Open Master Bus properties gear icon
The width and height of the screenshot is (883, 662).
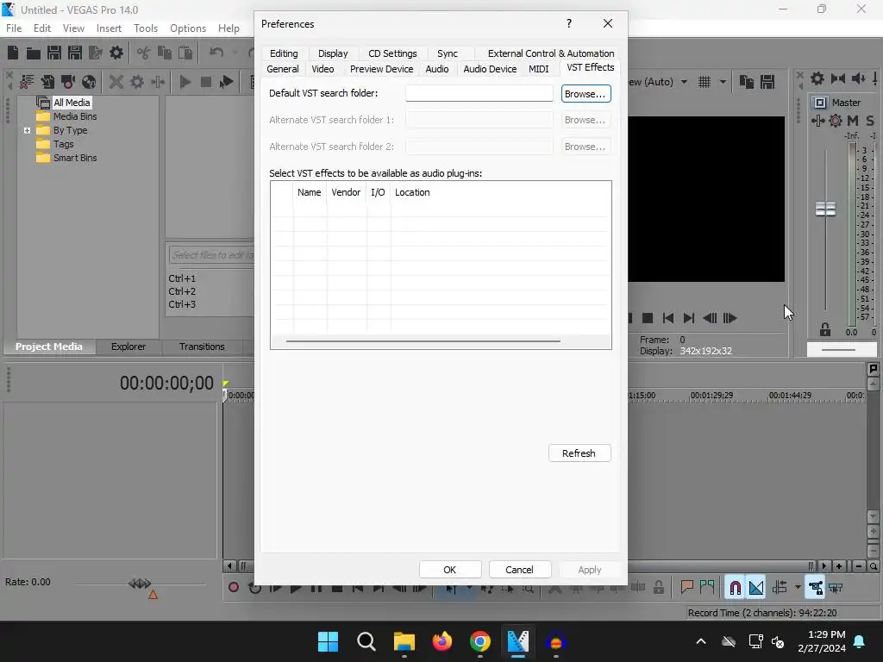tap(817, 78)
